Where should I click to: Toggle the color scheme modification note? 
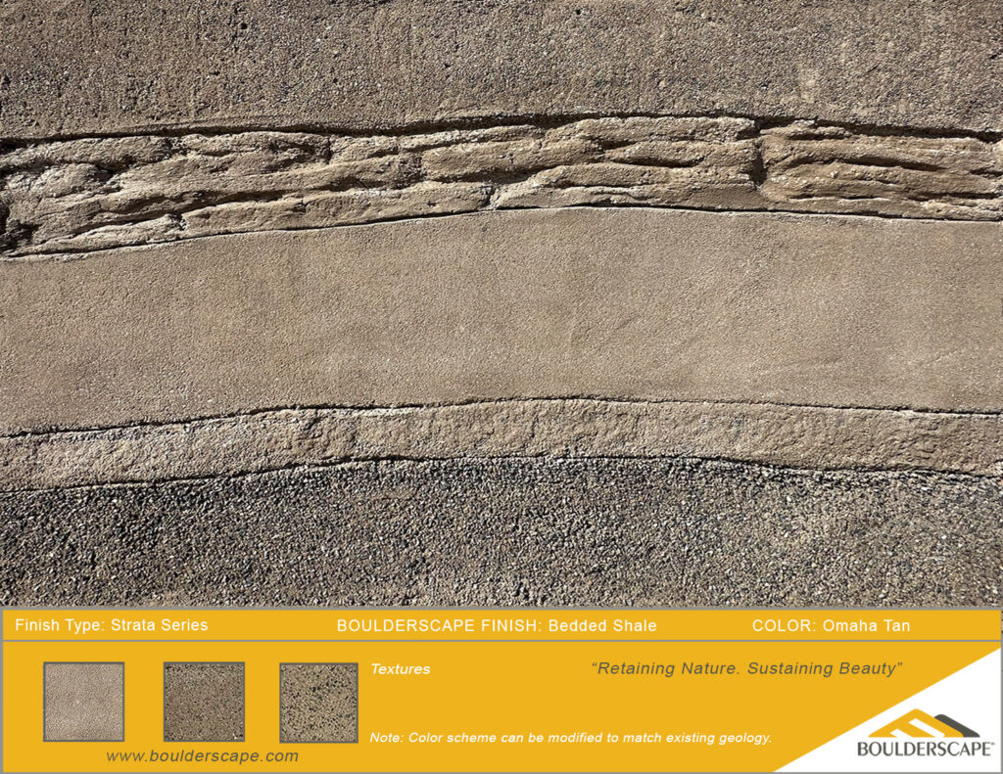572,733
